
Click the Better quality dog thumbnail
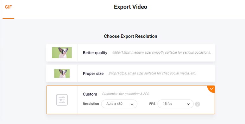coord(62,53)
